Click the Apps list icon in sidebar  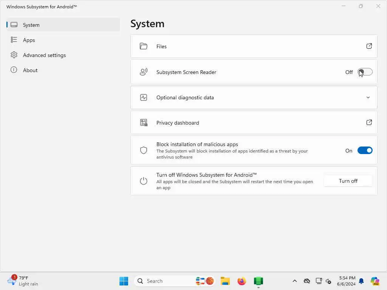coord(14,40)
